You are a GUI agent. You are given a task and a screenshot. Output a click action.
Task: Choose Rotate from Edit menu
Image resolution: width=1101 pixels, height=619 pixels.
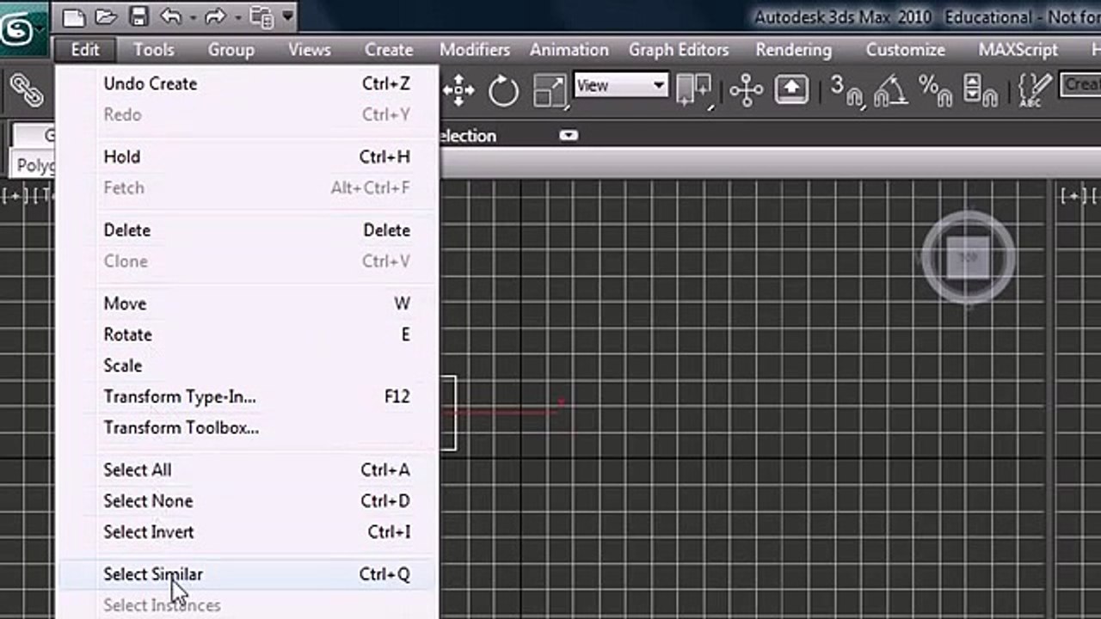coord(248,334)
